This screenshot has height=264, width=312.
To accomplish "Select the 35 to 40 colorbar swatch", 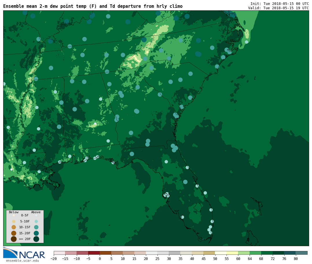I will coord(186,253).
